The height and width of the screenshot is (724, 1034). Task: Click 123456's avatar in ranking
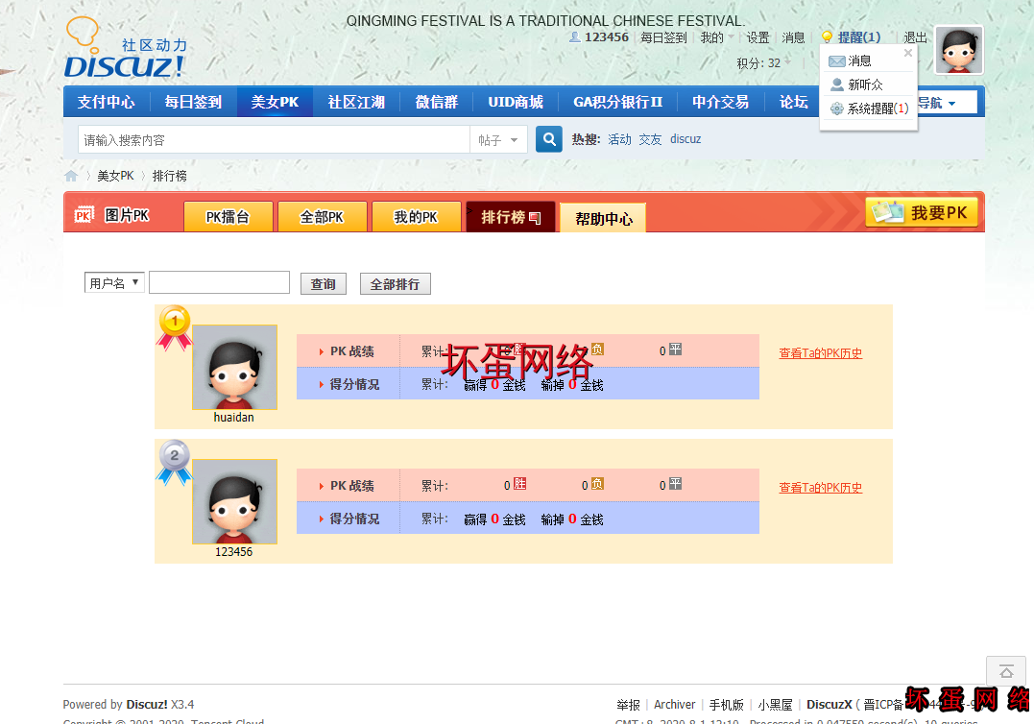pyautogui.click(x=235, y=502)
